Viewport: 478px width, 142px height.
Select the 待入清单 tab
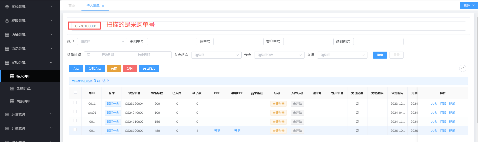(x=93, y=6)
